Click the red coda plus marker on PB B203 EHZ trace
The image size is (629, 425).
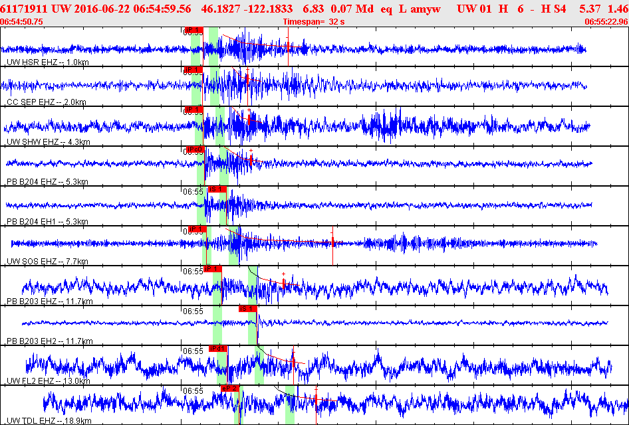pyautogui.click(x=284, y=274)
